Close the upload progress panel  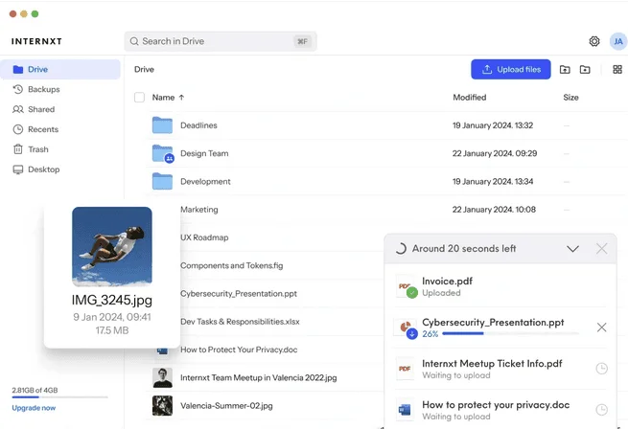pos(601,249)
